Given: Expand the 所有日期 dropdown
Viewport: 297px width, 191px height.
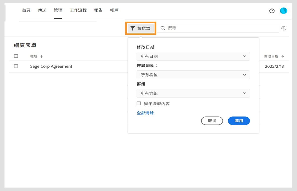Looking at the screenshot, I should [x=193, y=56].
